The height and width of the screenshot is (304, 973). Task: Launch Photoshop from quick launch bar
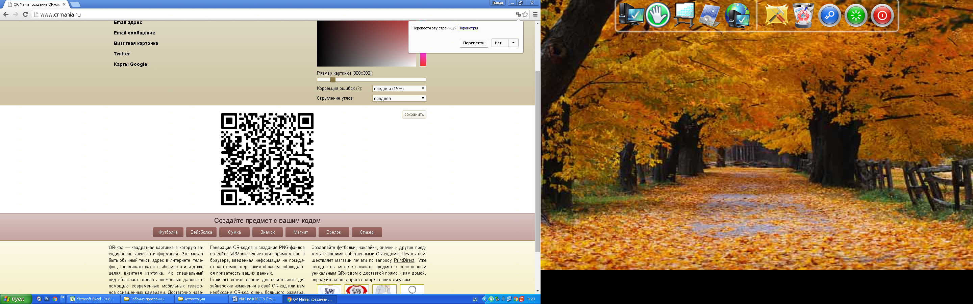pos(47,299)
